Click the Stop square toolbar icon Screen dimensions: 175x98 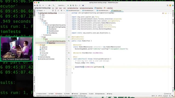pos(80,5)
